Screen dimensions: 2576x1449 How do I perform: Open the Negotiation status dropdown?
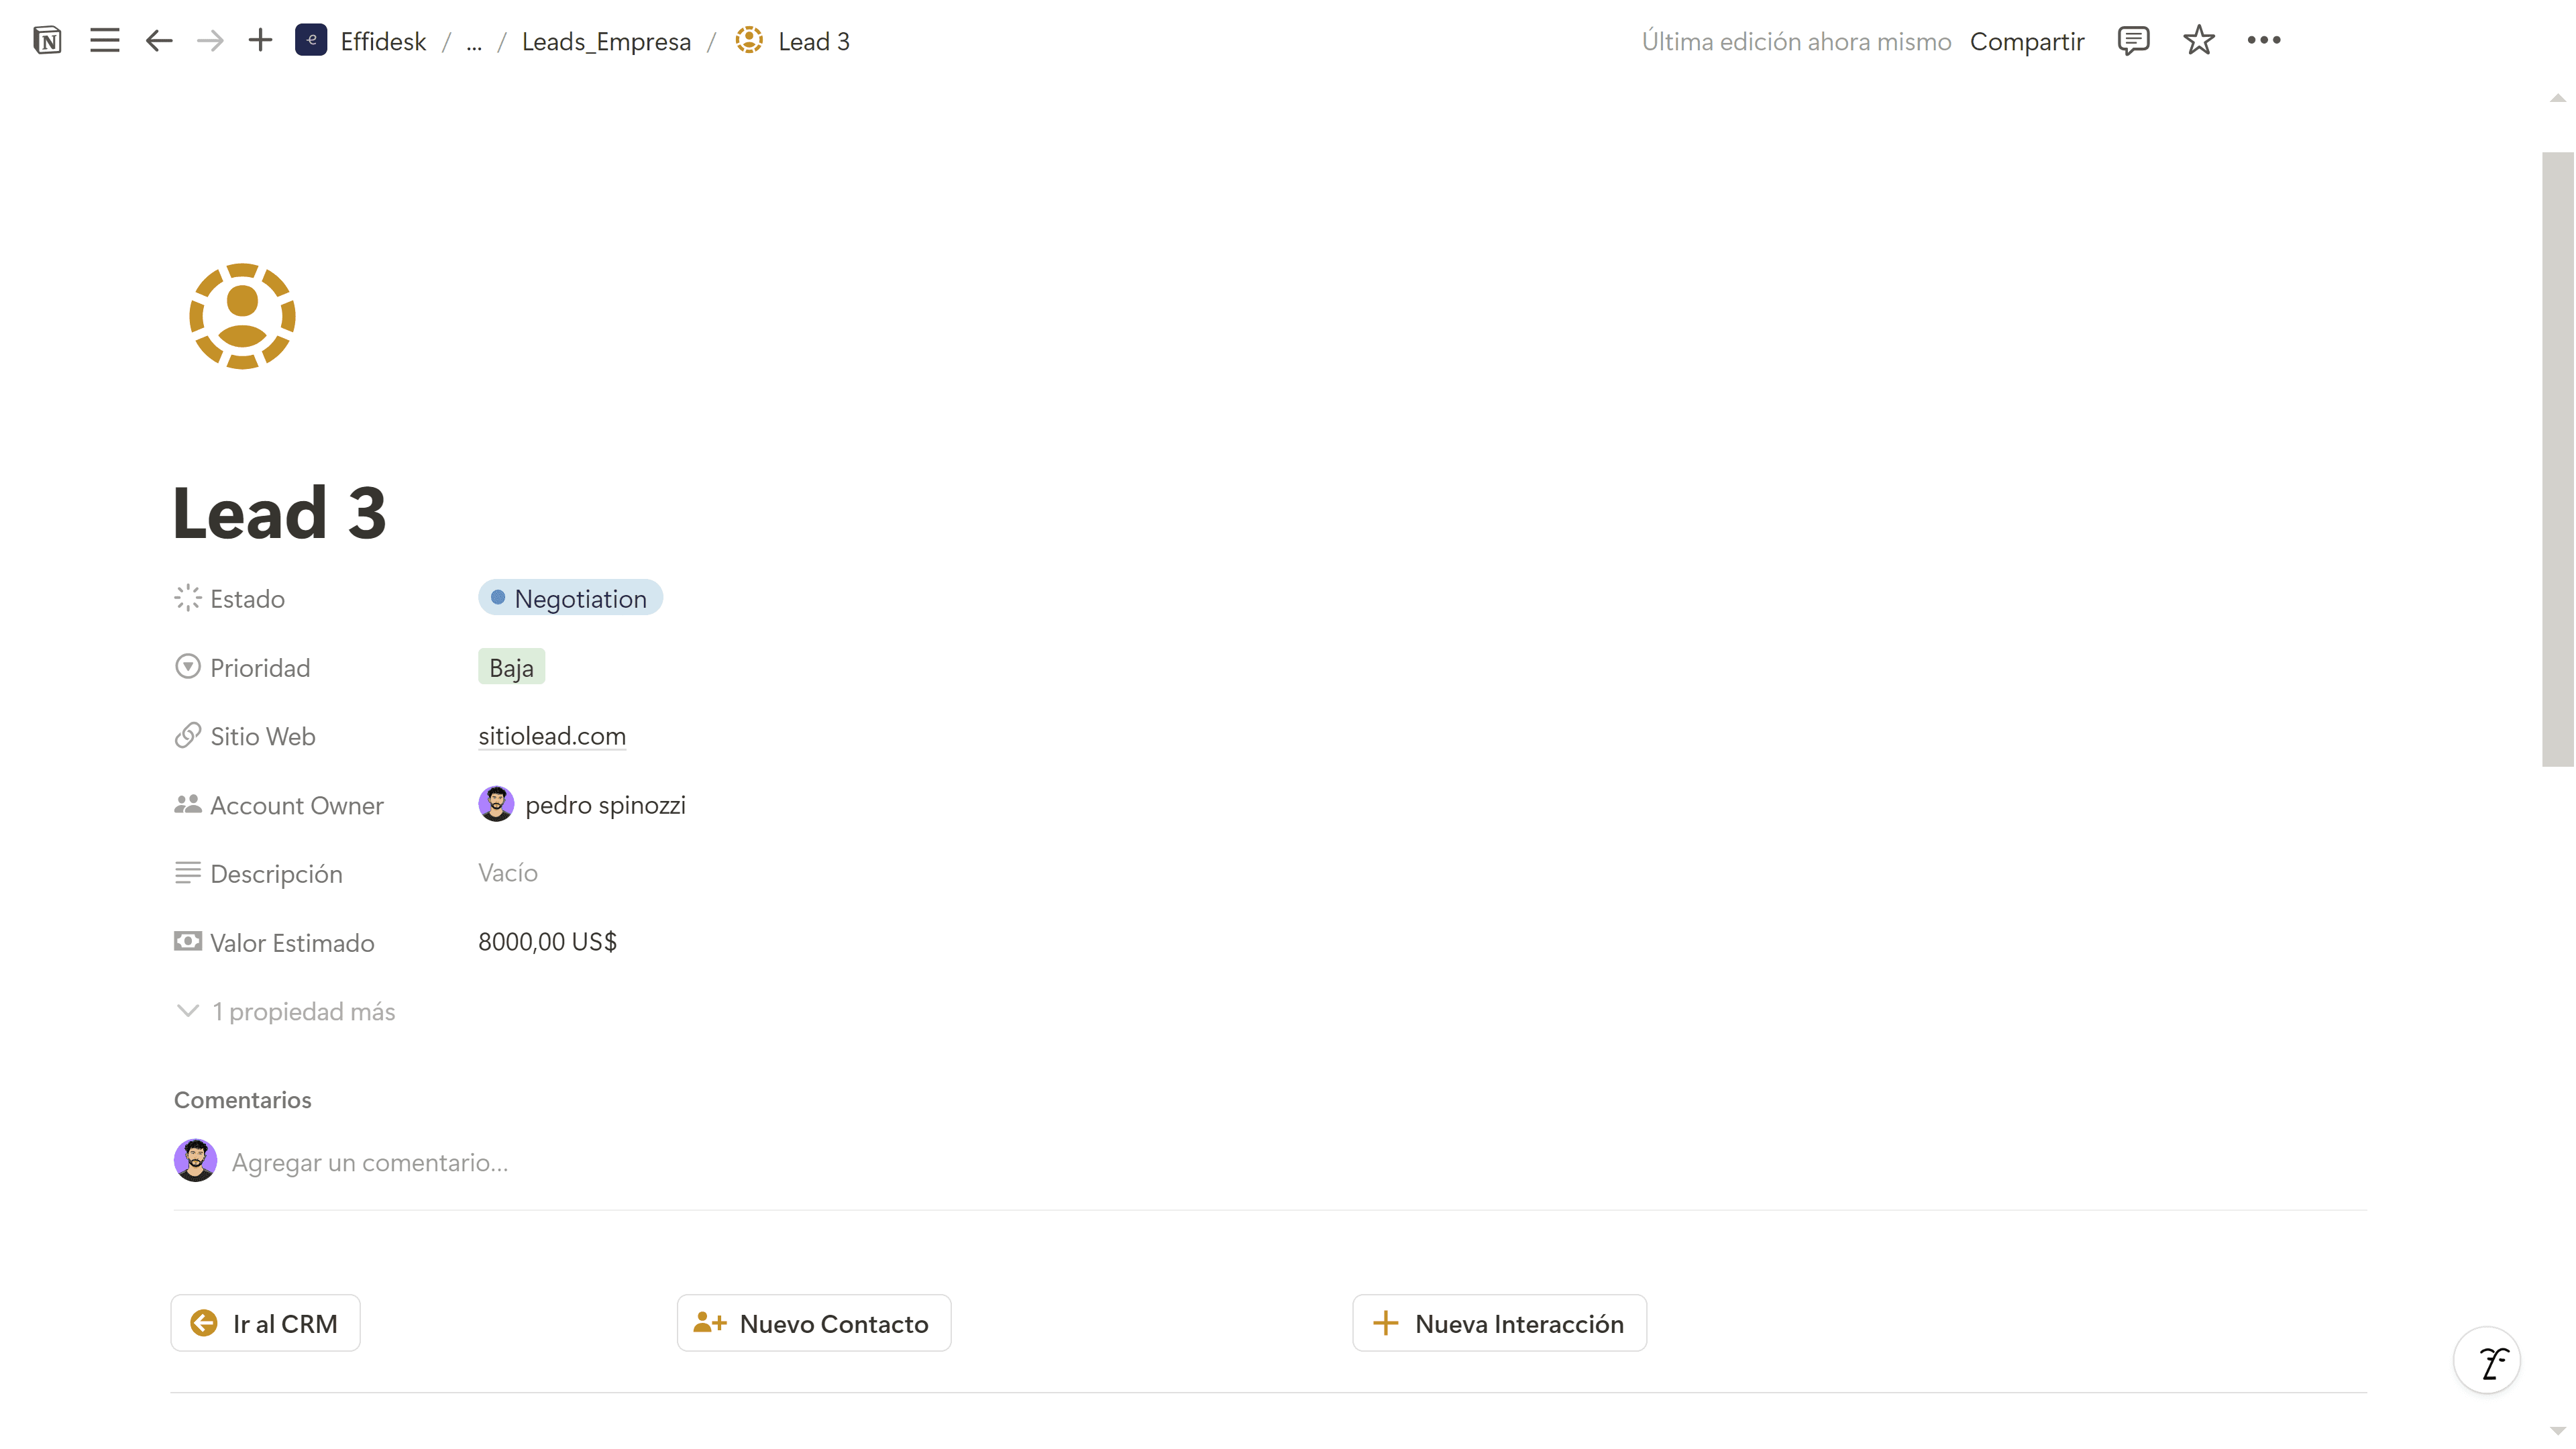click(570, 598)
